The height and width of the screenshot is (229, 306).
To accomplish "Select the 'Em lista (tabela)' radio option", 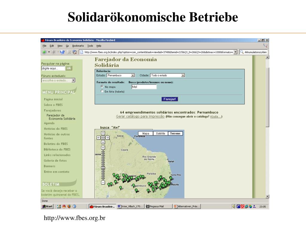I will 102,91.
